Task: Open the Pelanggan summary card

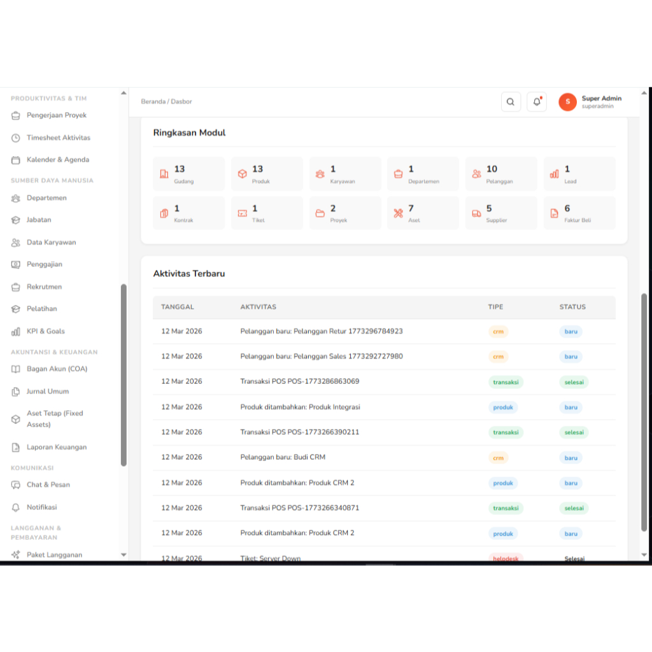Action: point(501,174)
